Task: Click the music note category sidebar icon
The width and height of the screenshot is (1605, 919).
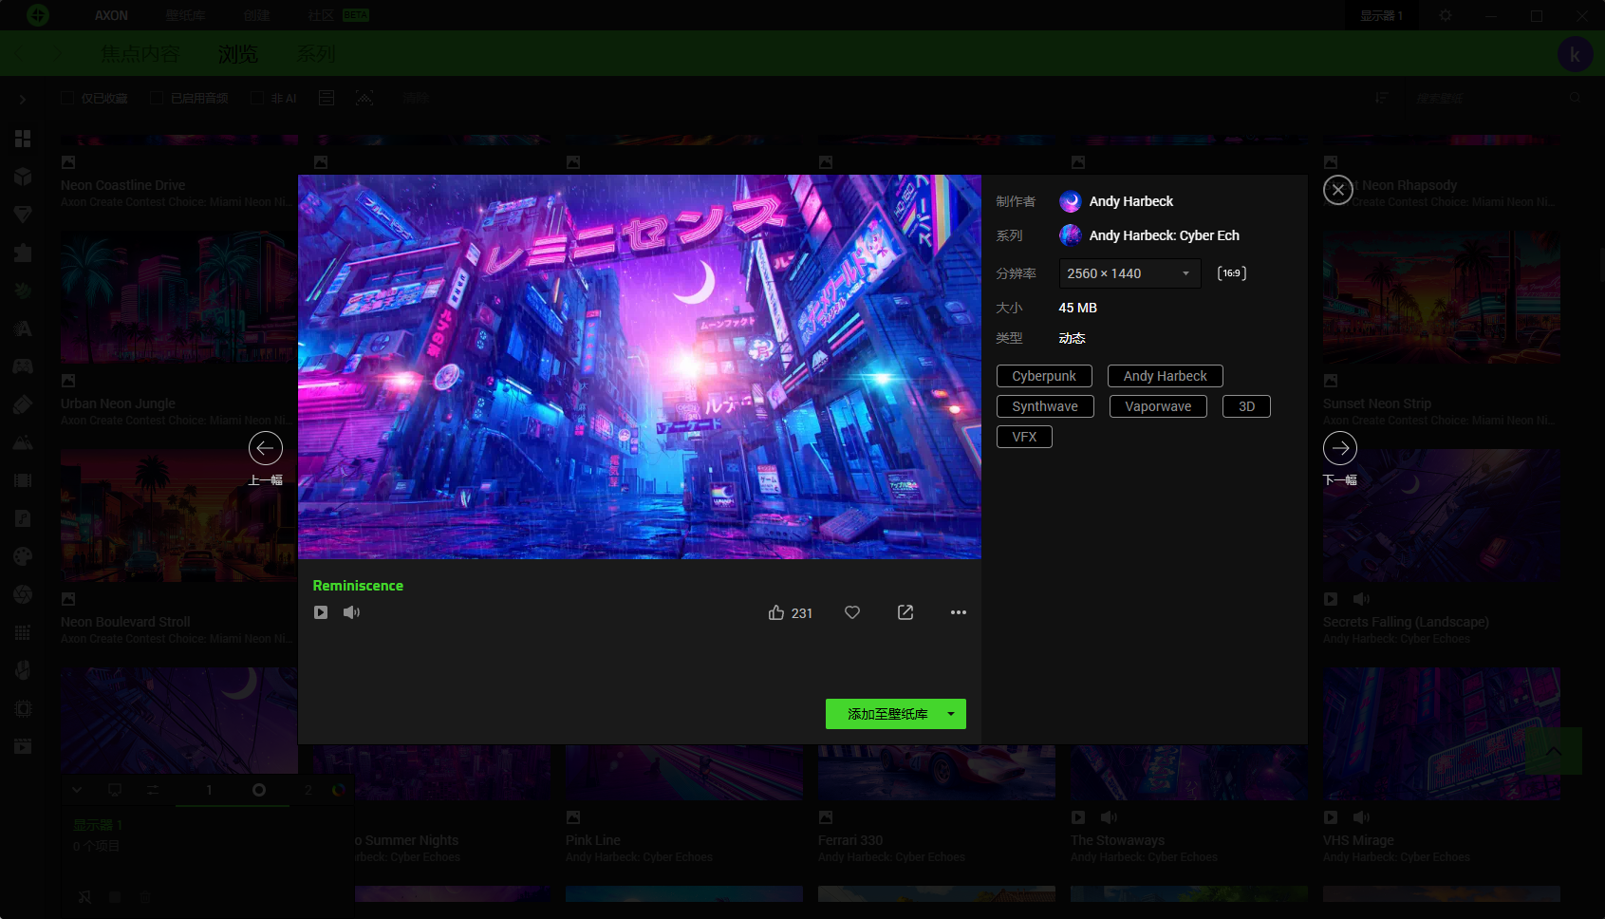Action: pyautogui.click(x=23, y=518)
